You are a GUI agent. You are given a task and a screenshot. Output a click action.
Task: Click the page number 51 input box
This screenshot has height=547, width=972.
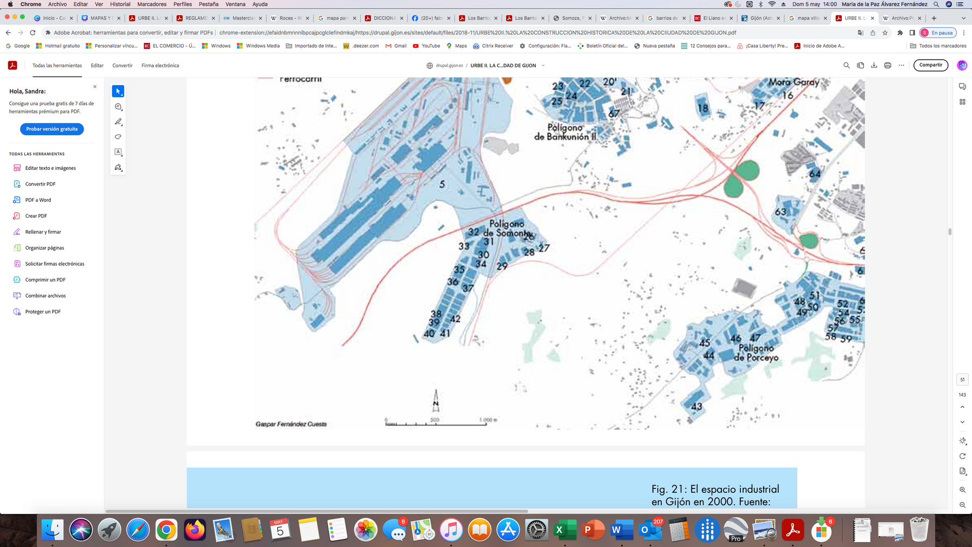(962, 379)
